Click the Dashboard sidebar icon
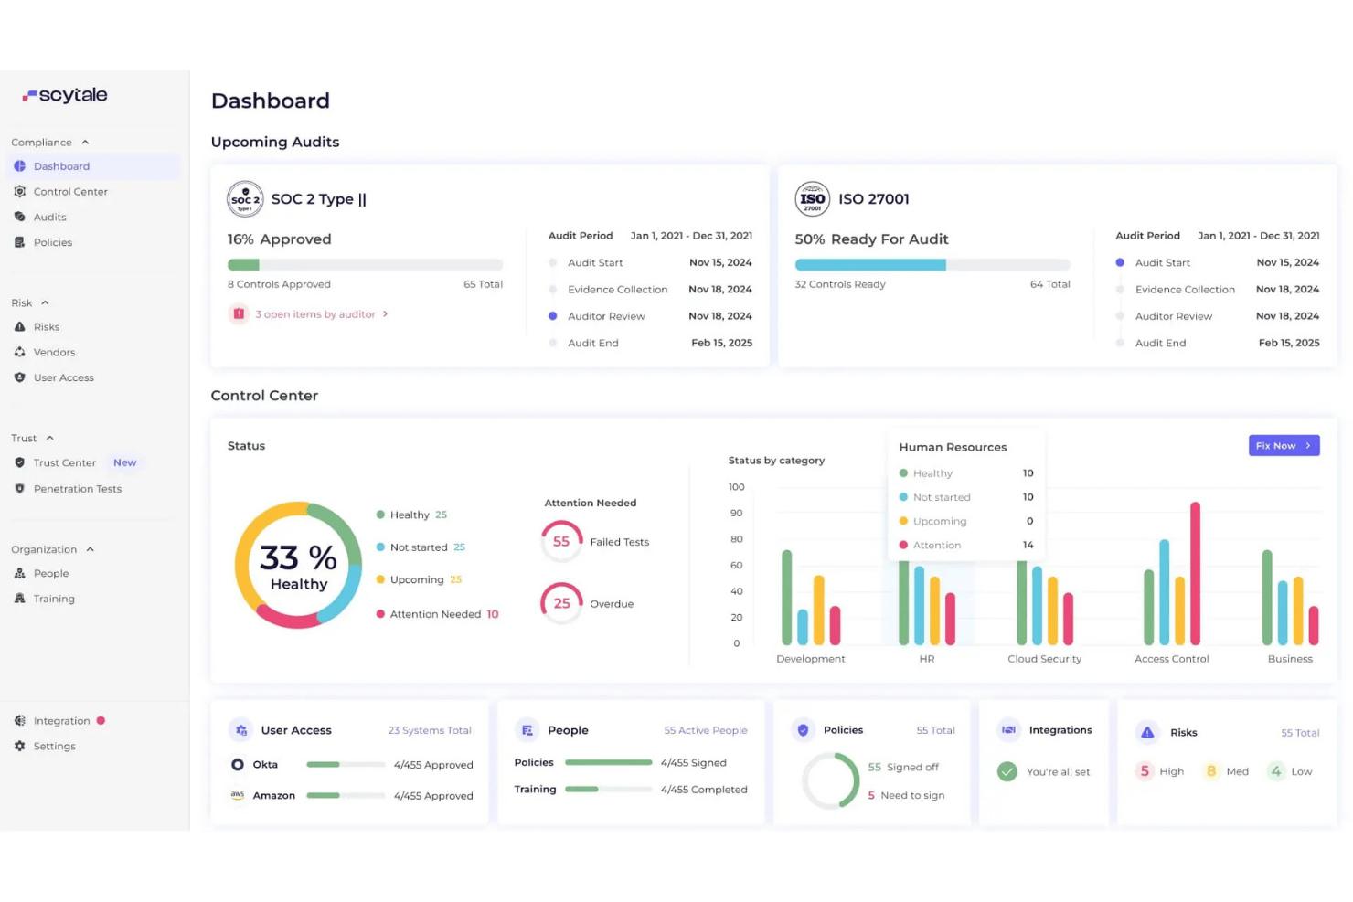The image size is (1353, 902). point(20,166)
